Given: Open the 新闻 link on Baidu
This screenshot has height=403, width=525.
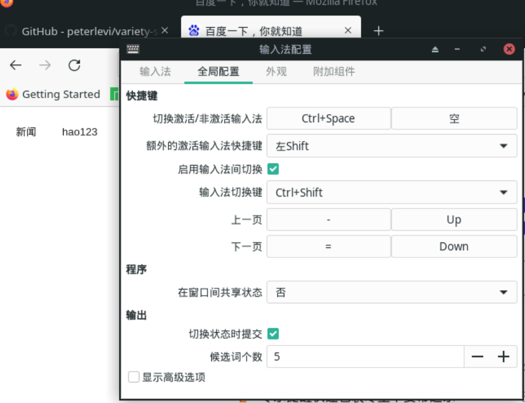Looking at the screenshot, I should point(26,132).
